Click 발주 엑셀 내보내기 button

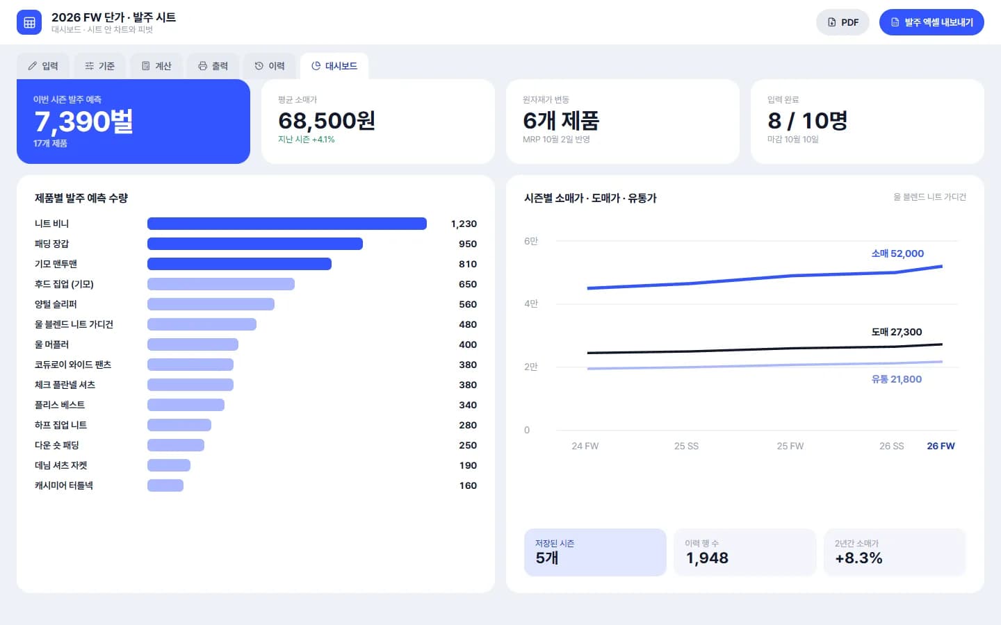(931, 22)
